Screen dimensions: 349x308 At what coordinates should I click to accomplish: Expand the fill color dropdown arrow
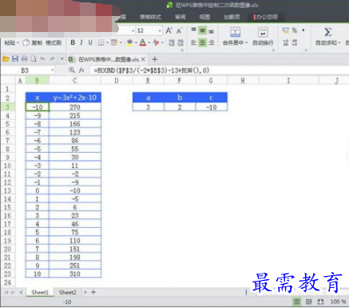click(x=136, y=42)
